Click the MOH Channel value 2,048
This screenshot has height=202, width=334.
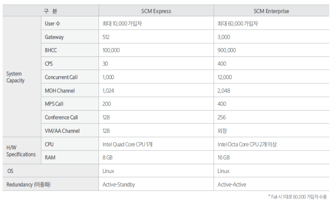(224, 91)
